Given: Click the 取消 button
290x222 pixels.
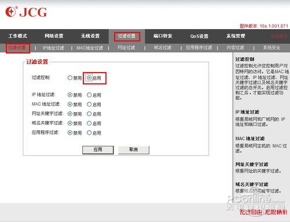Looking at the screenshot, I should coord(133,150).
